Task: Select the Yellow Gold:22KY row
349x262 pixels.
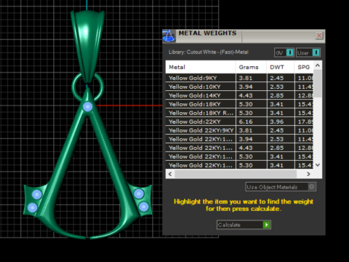Action: tap(239, 122)
